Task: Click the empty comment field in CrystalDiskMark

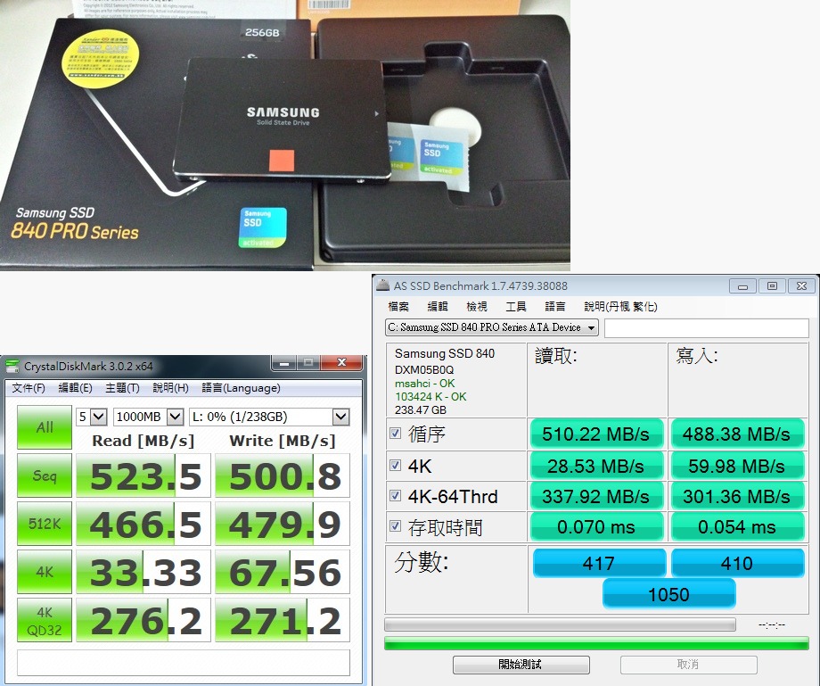Action: pyautogui.click(x=184, y=663)
